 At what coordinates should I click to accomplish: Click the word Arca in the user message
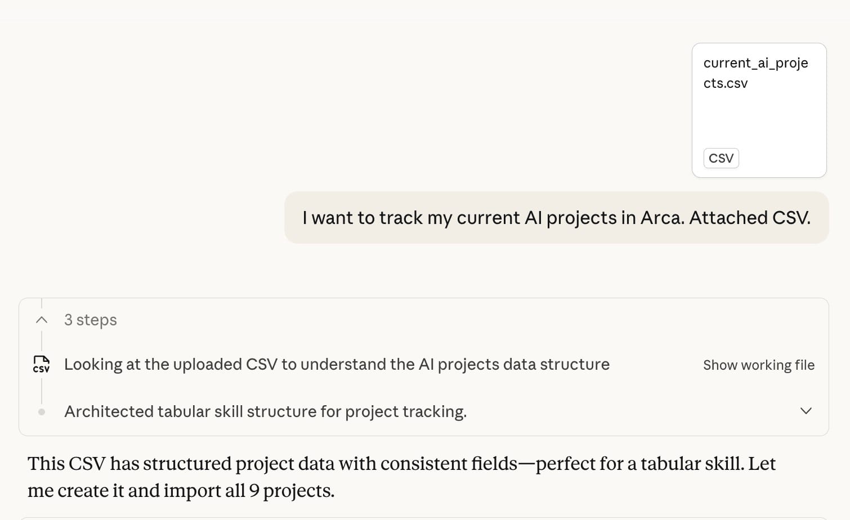click(662, 218)
